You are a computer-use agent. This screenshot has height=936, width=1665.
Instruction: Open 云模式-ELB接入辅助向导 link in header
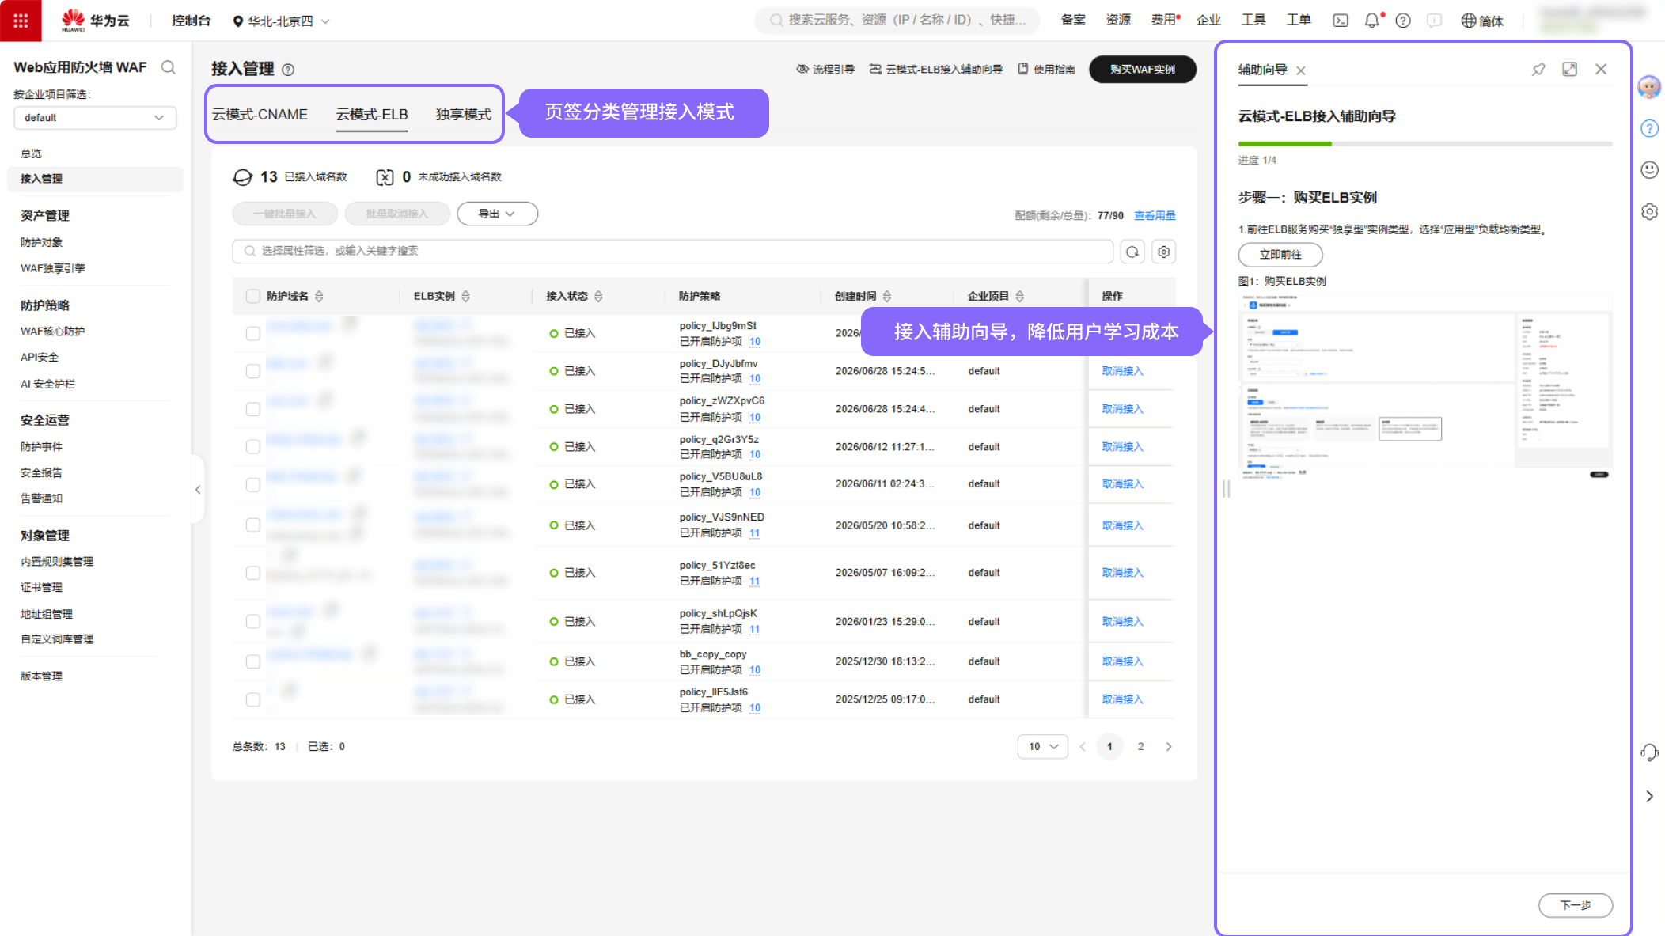click(x=936, y=70)
